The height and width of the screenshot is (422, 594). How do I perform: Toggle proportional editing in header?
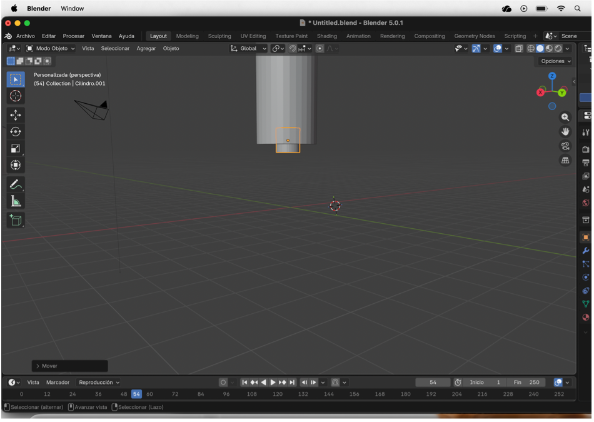coord(320,49)
